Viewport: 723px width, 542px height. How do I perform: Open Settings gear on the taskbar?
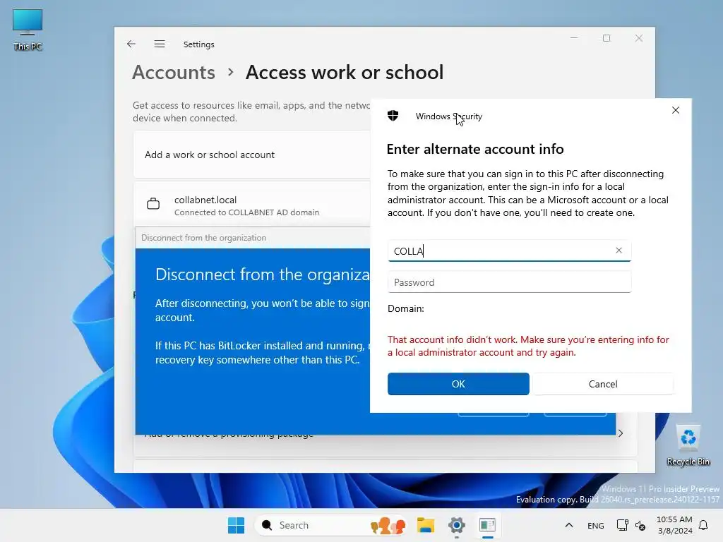pyautogui.click(x=457, y=525)
